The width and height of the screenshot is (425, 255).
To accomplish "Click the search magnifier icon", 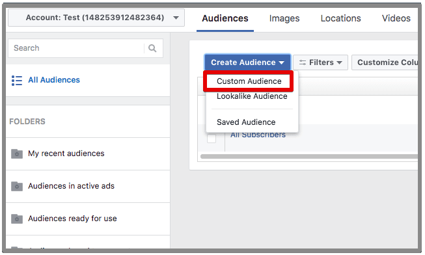I will tap(152, 48).
